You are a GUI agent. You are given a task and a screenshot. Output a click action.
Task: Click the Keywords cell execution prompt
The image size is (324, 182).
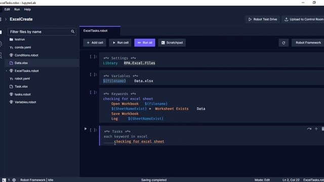pos(93,93)
